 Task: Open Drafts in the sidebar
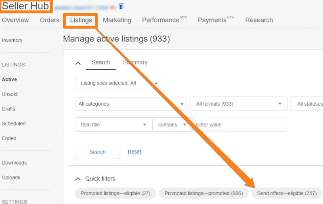[x=8, y=109]
